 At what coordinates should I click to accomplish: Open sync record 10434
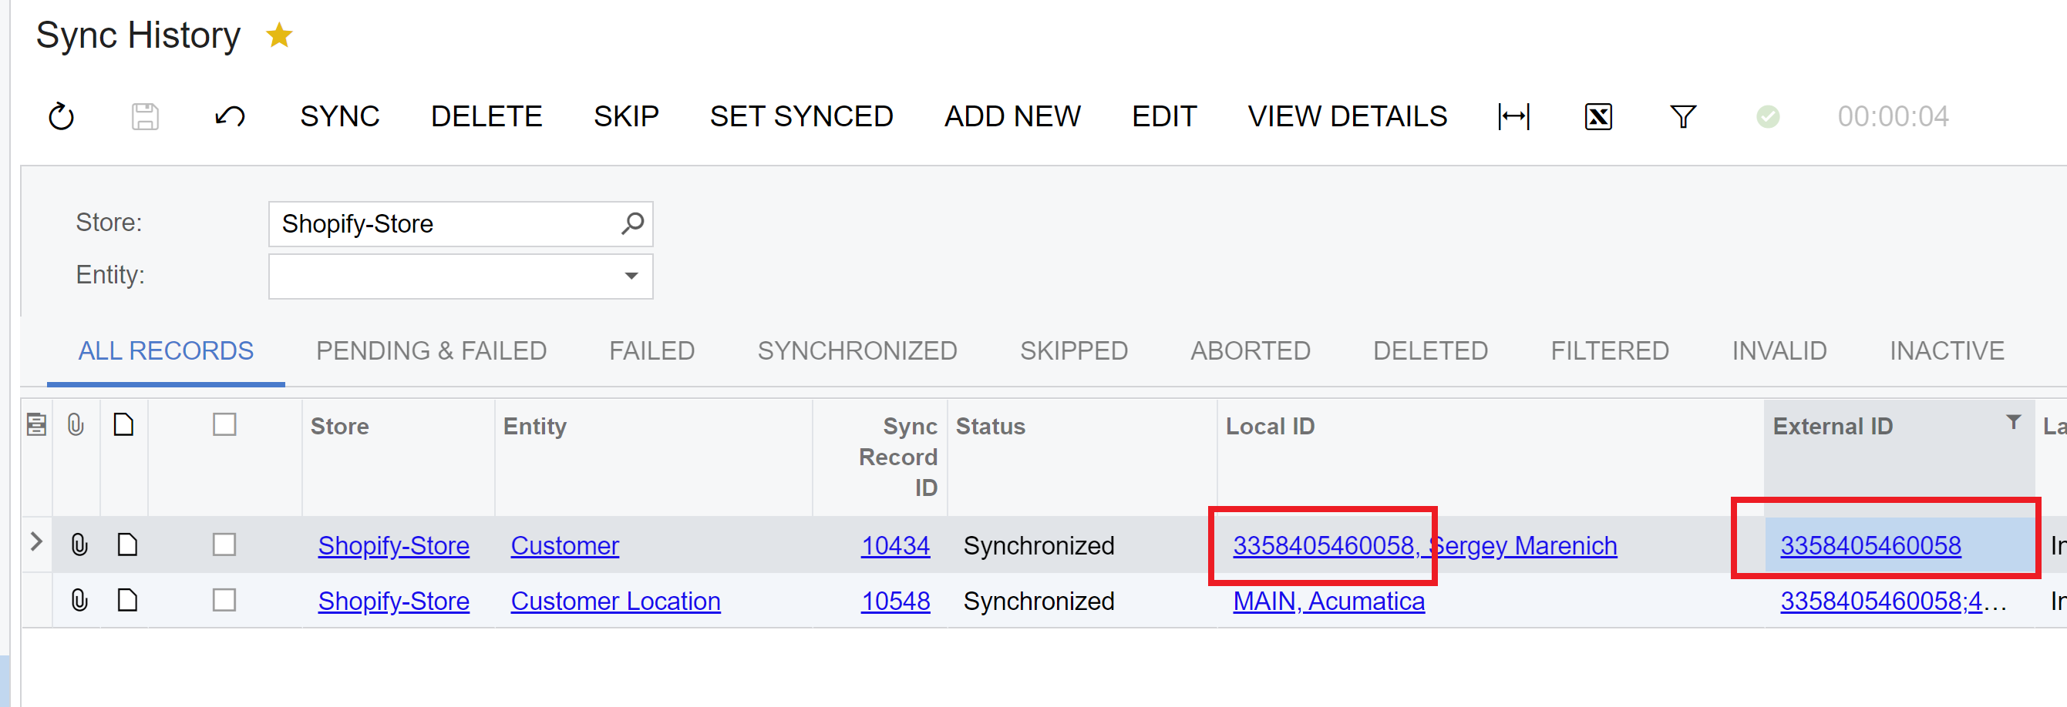pos(895,546)
